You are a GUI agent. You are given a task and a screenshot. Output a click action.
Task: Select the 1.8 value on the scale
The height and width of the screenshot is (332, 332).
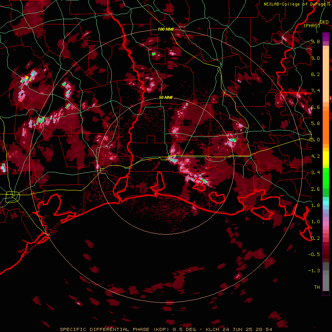click(315, 205)
